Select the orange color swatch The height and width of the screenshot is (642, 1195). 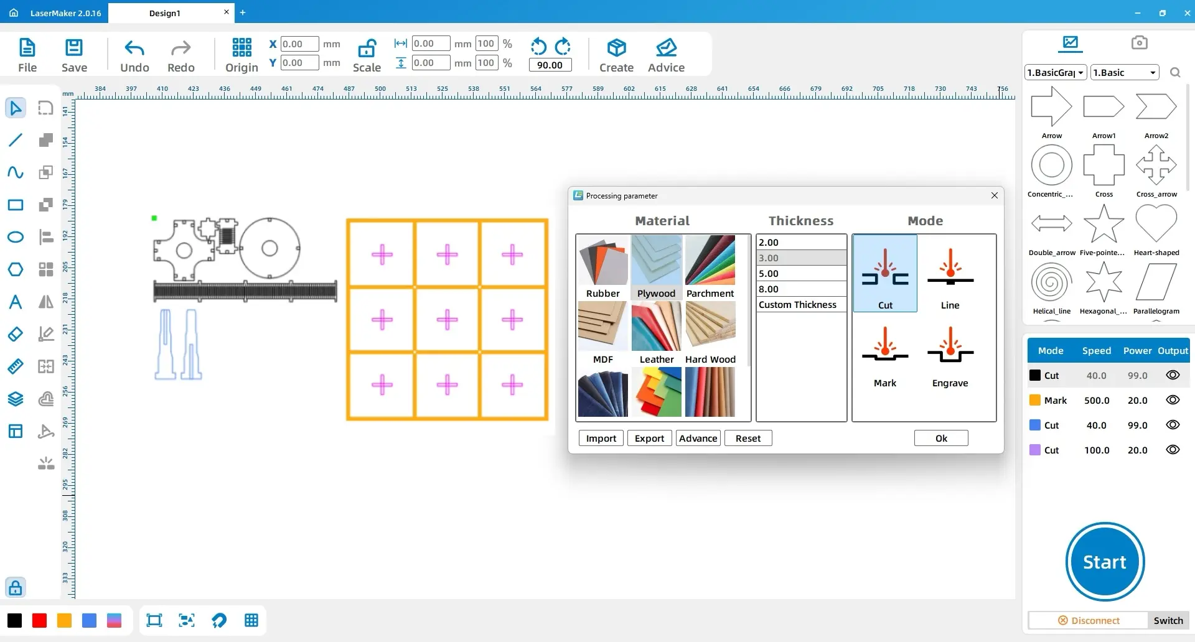(64, 620)
